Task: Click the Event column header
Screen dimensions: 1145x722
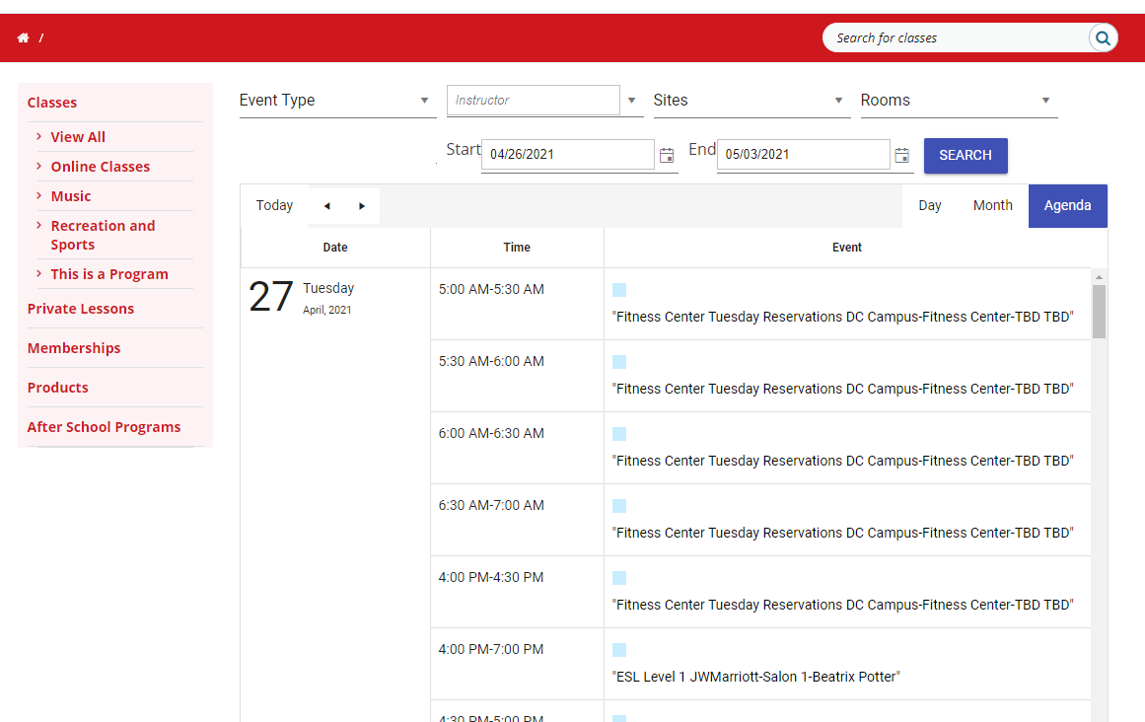Action: coord(847,248)
